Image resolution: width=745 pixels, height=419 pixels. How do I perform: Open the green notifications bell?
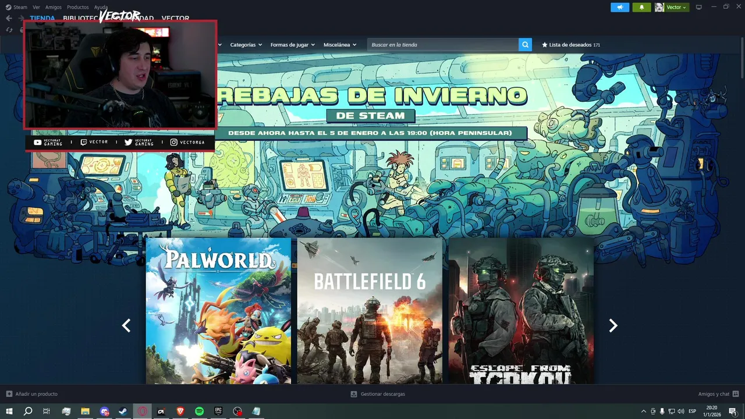tap(641, 7)
